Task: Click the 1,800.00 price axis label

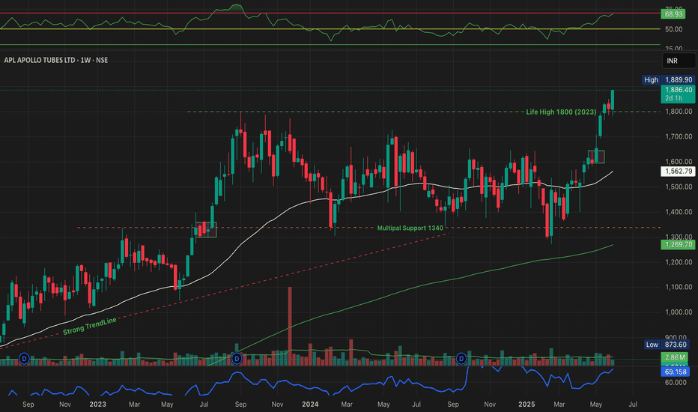Action: point(679,112)
